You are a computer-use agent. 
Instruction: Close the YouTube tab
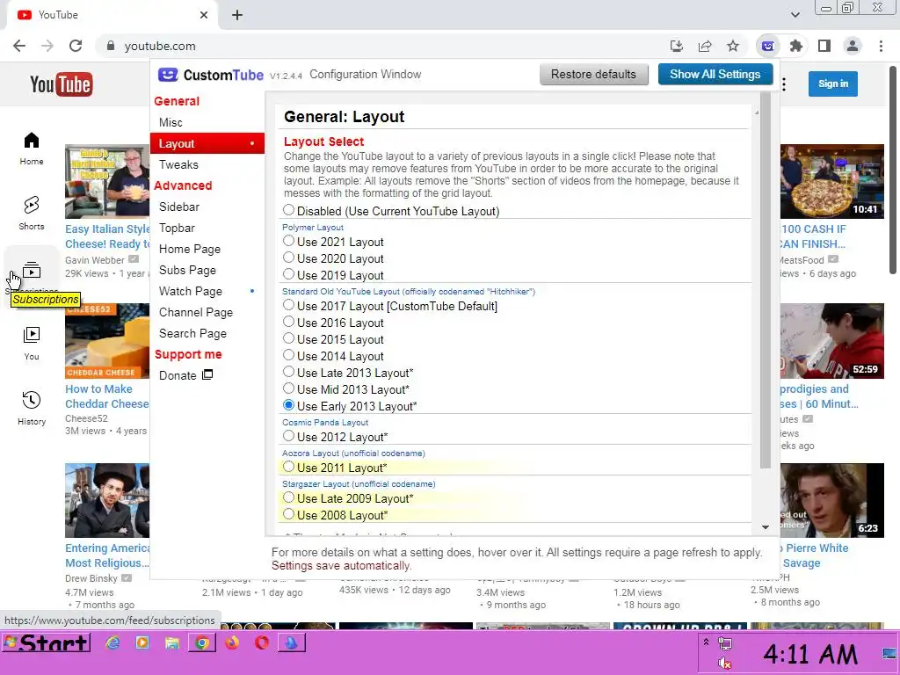pos(204,15)
